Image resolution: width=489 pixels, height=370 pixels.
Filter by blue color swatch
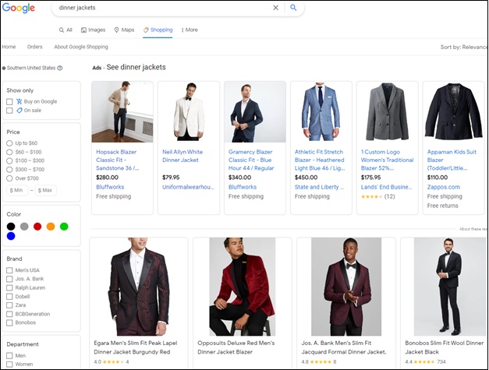pyautogui.click(x=11, y=236)
